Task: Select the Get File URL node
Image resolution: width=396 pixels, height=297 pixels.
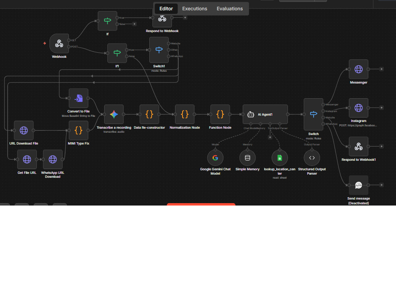Action: click(x=27, y=159)
